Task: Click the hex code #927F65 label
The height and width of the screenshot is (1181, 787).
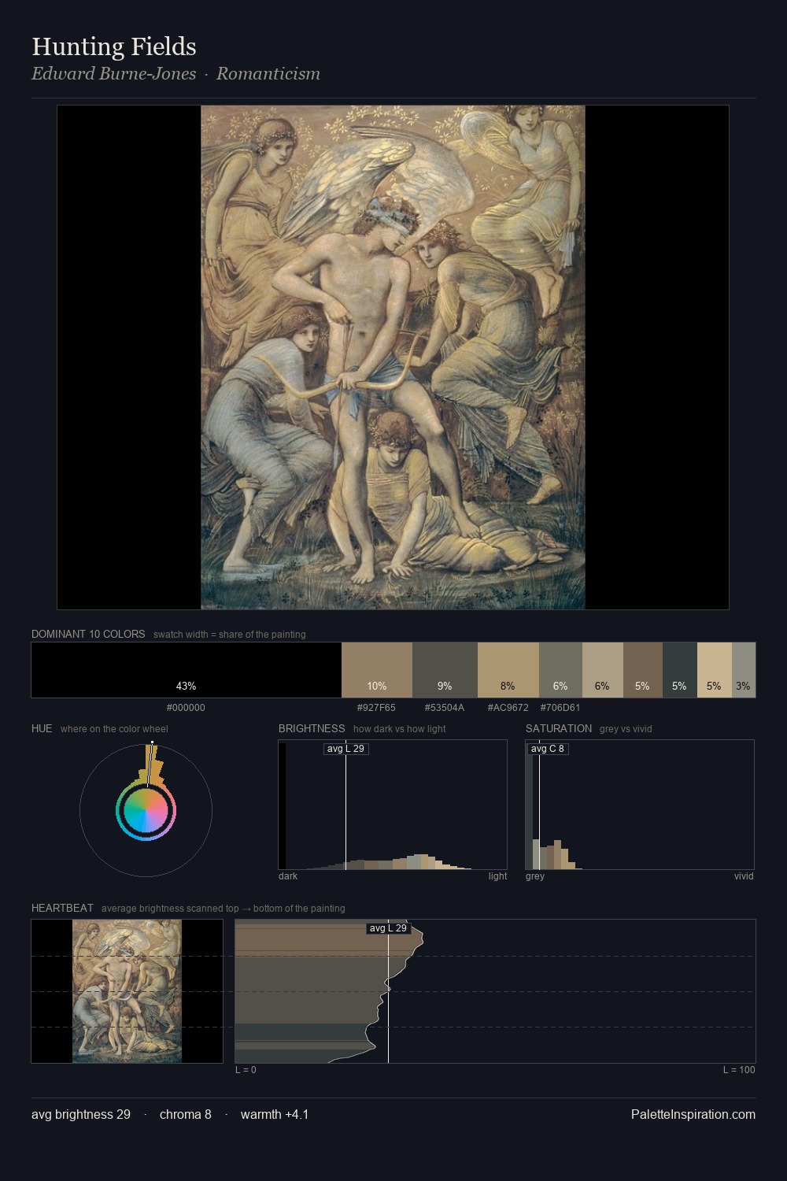Action: point(376,708)
